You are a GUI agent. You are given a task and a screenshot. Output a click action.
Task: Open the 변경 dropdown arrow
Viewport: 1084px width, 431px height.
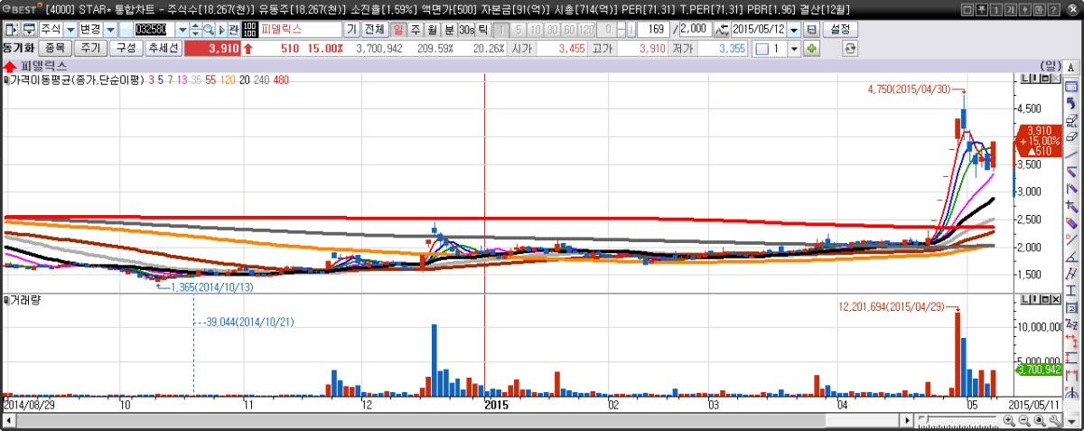[110, 30]
